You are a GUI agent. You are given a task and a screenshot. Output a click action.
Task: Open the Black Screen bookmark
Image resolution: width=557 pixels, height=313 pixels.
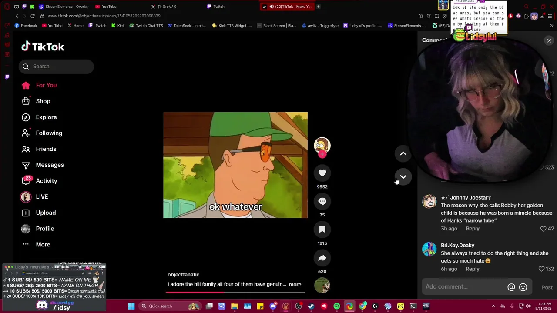(x=277, y=26)
